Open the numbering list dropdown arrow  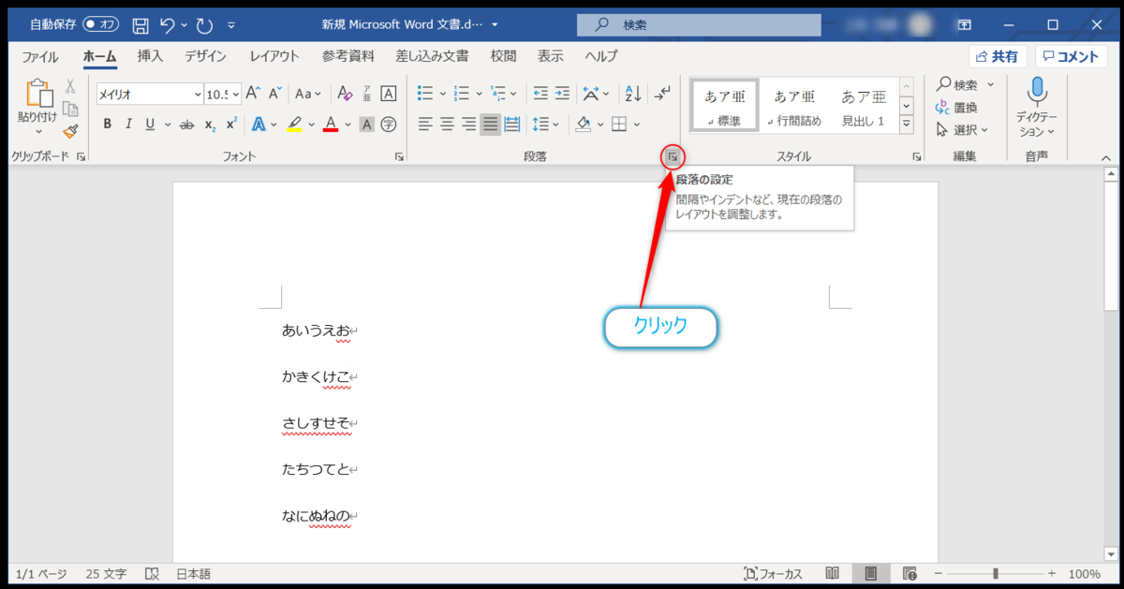[x=479, y=94]
